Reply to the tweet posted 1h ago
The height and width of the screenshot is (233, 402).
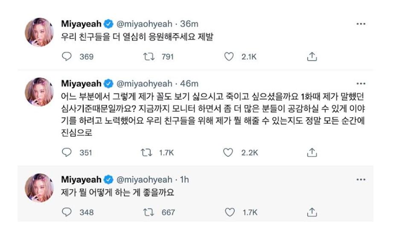click(x=67, y=212)
